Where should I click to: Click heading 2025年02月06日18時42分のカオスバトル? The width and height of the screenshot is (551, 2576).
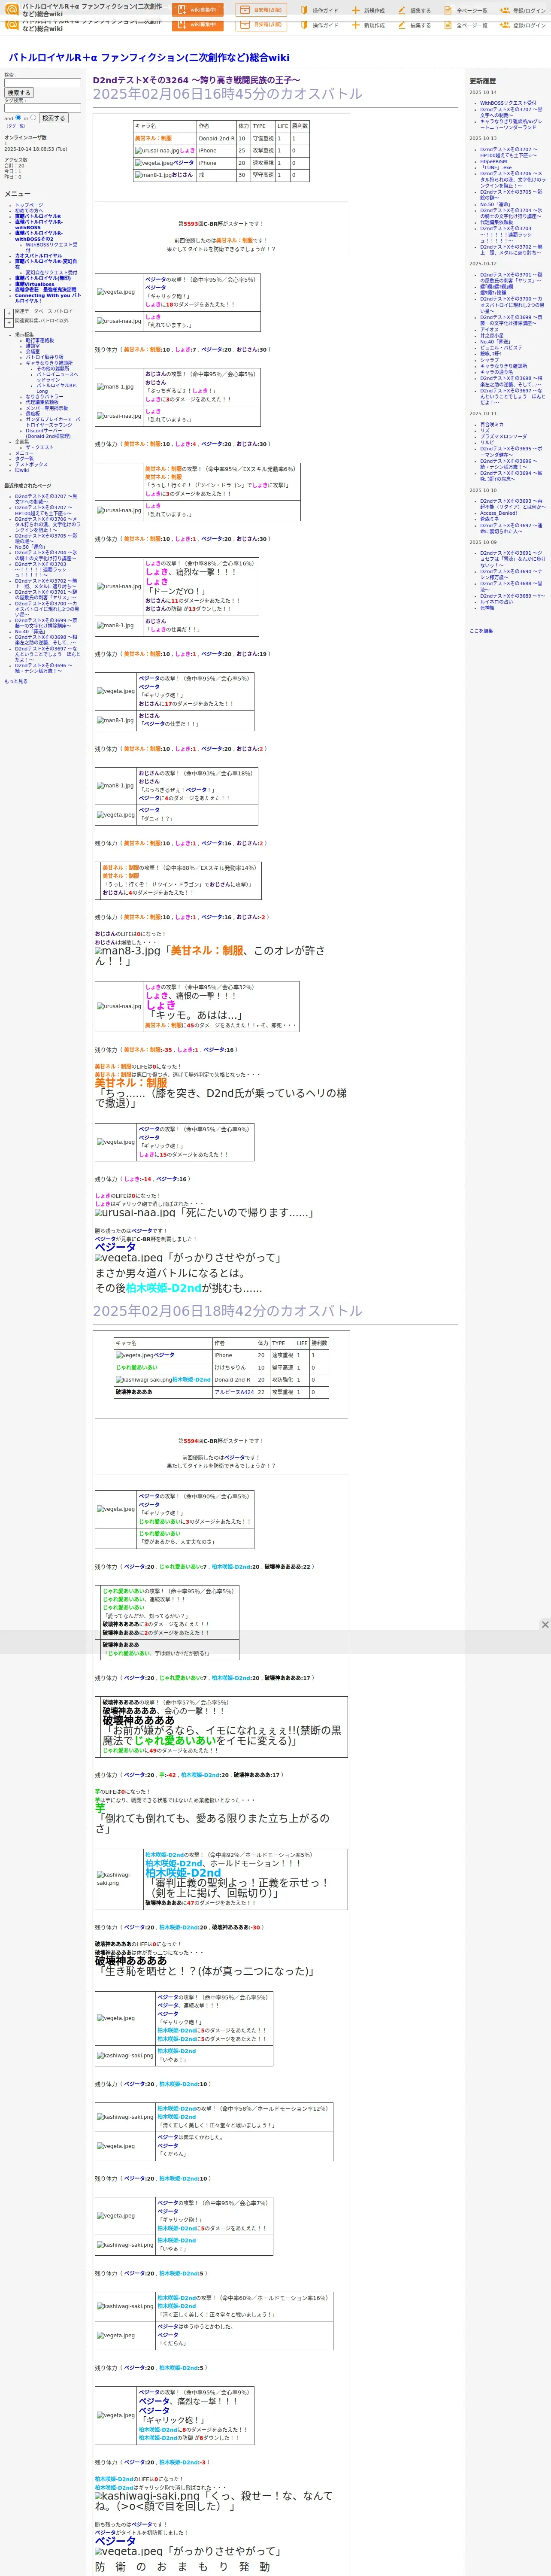[228, 1311]
